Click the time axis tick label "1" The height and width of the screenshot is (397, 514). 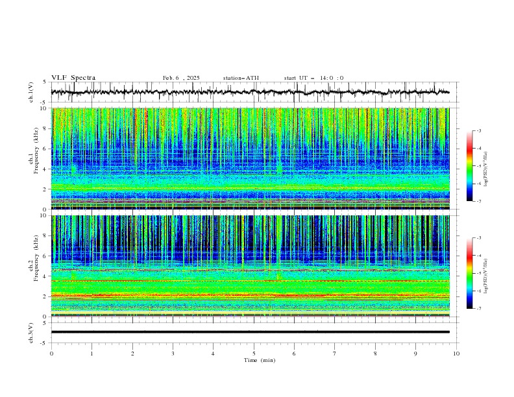pyautogui.click(x=92, y=354)
